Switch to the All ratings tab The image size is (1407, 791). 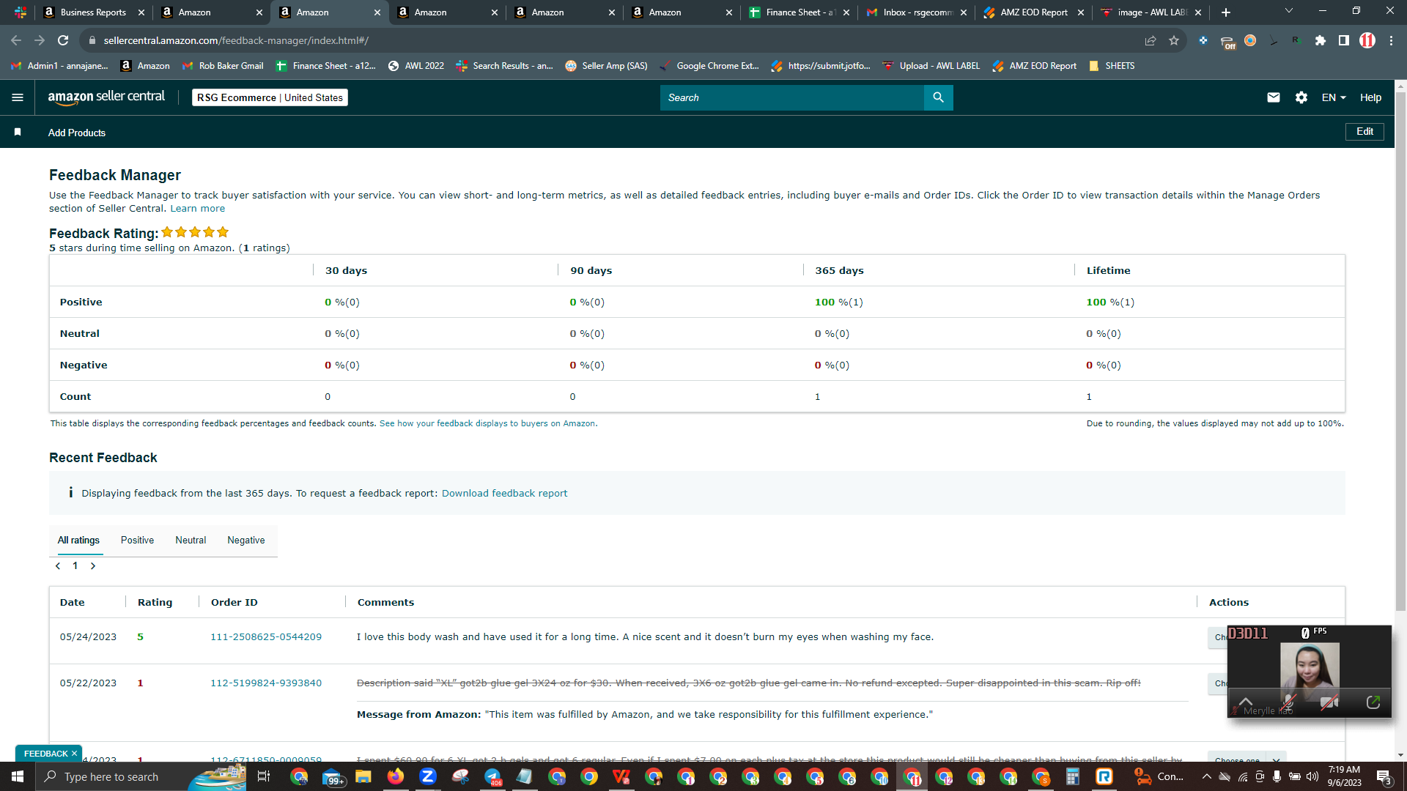[x=78, y=541]
